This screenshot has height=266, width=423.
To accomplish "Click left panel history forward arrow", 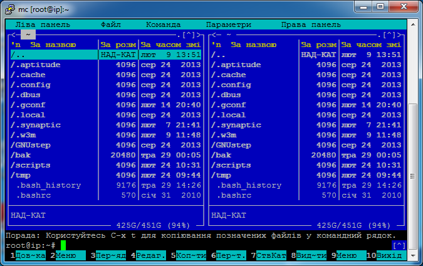I will click(199, 35).
